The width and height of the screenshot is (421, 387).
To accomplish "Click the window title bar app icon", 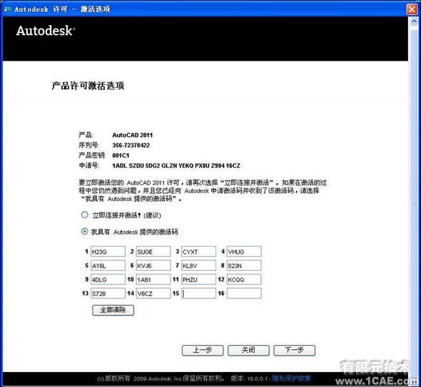I will click(8, 9).
